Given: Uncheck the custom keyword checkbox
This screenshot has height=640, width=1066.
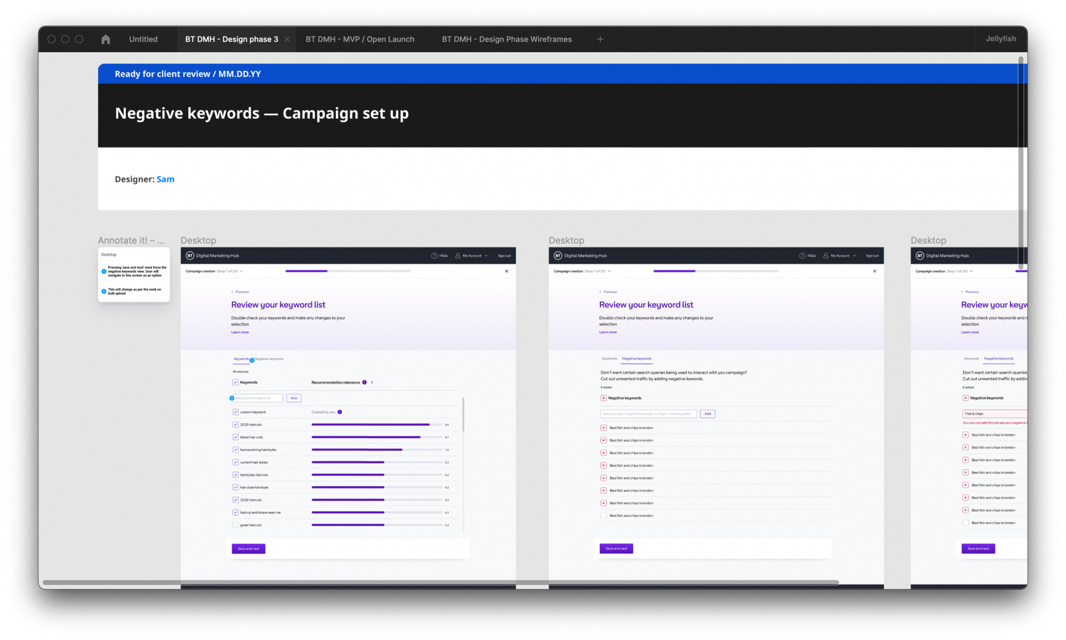Looking at the screenshot, I should 235,412.
